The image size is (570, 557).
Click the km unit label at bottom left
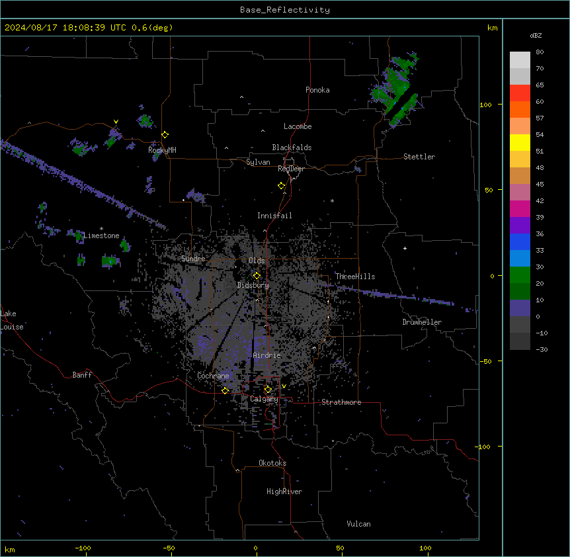tap(10, 550)
